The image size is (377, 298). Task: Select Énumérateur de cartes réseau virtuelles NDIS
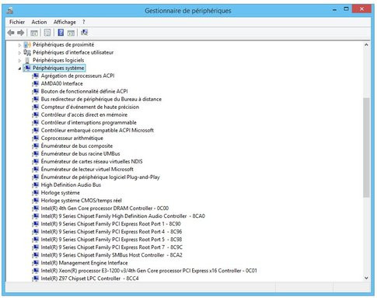(92, 161)
